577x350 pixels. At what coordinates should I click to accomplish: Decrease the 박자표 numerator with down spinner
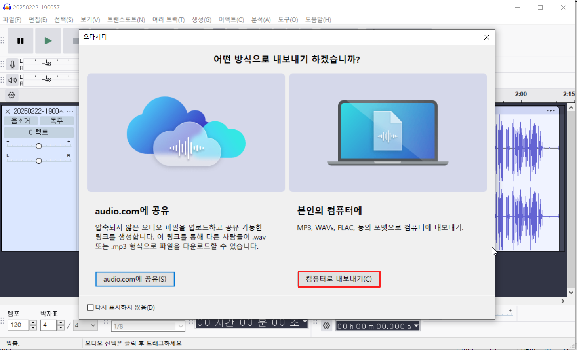(61, 328)
